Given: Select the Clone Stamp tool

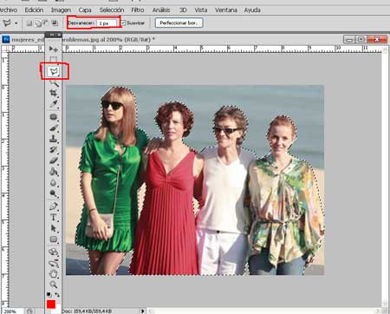Looking at the screenshot, I should point(54,139).
